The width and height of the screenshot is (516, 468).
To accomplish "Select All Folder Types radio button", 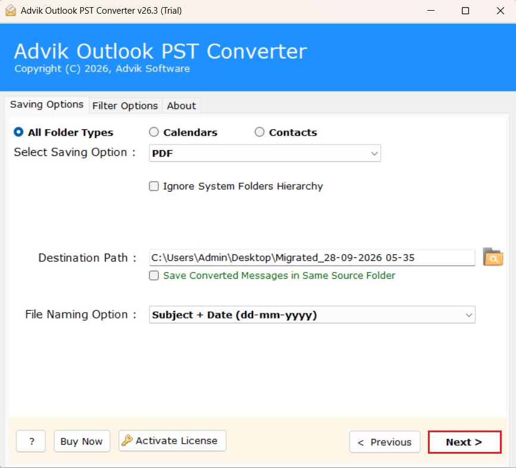I will [18, 132].
